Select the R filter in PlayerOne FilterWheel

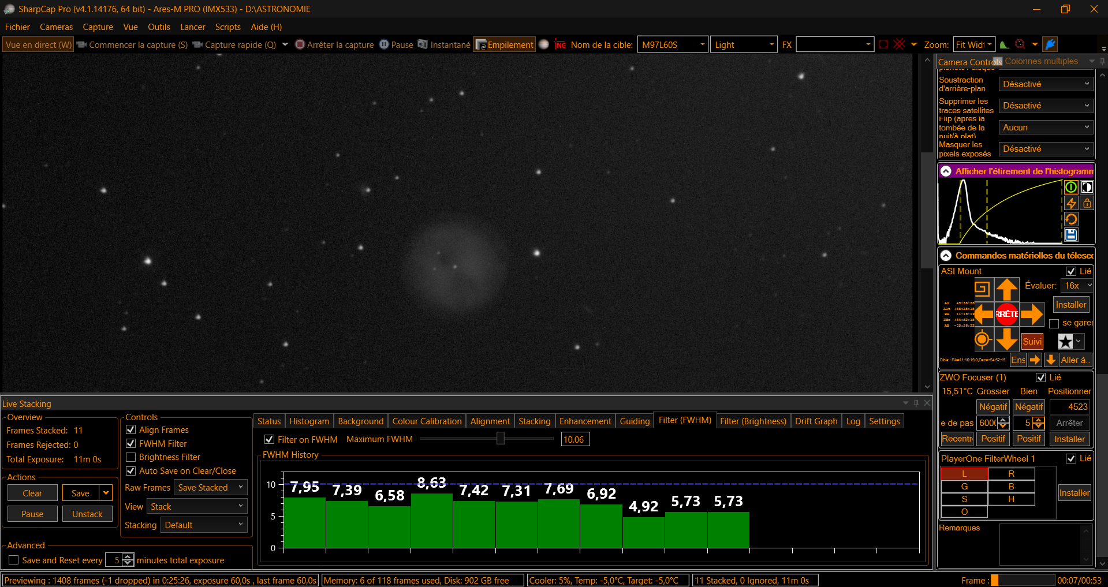1011,474
